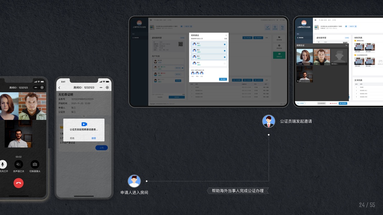Select the bearded man with glasses video tile on phone
Viewport: 383px width, 215px height.
coord(18,134)
